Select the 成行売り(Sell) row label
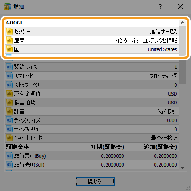 tap(29, 165)
